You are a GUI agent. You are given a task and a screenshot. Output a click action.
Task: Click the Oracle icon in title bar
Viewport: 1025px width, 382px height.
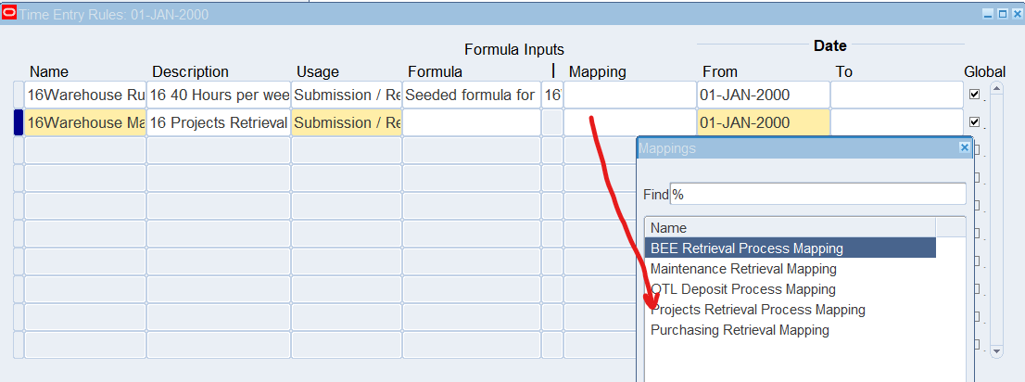coord(9,14)
